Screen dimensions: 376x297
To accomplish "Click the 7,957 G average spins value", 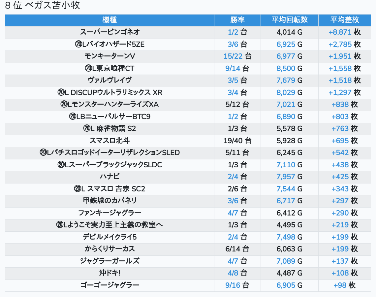I will coord(290,177).
